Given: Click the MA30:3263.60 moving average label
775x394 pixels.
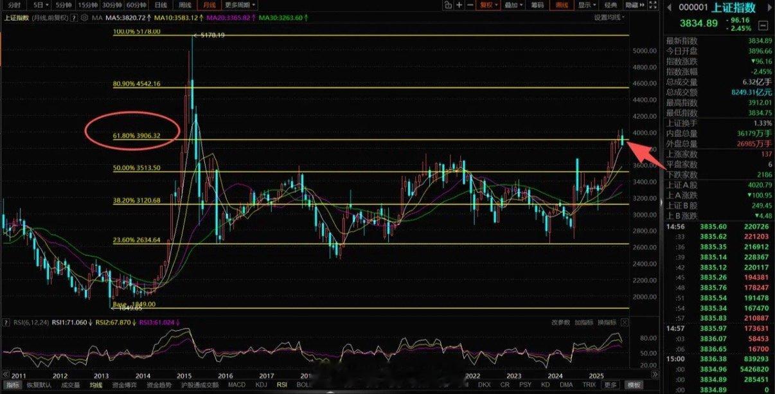Looking at the screenshot, I should (x=280, y=17).
